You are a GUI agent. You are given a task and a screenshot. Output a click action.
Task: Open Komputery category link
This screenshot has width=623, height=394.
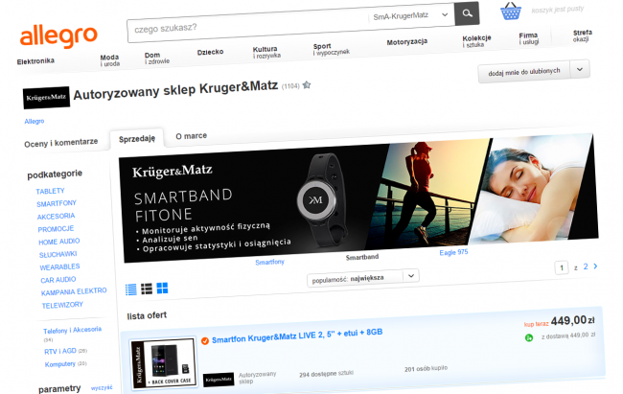(x=60, y=363)
